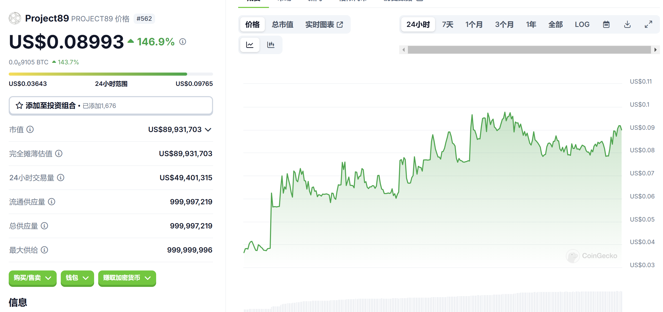Viewport: 663px width, 312px height.
Task: Click max supply value 999,999,996
Action: coord(190,250)
